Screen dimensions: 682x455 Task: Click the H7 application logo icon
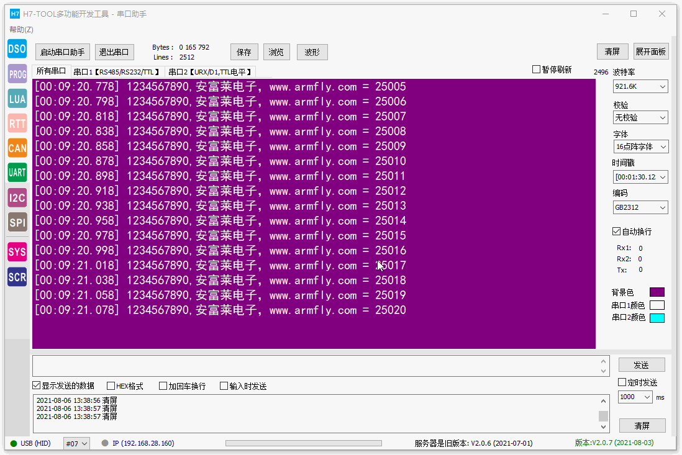pyautogui.click(x=15, y=14)
